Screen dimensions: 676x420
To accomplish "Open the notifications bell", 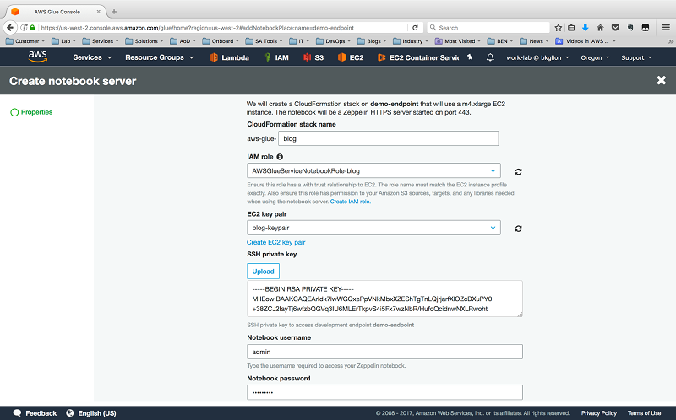I will [490, 57].
